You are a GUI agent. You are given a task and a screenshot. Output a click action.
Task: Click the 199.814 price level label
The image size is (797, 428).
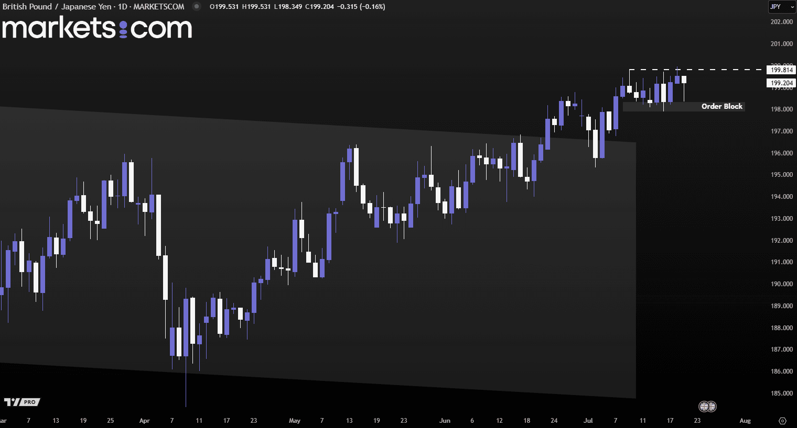781,70
